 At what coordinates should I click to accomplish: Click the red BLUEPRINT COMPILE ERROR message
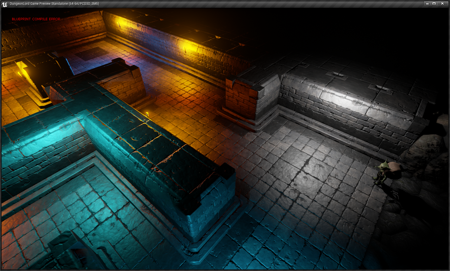36,19
